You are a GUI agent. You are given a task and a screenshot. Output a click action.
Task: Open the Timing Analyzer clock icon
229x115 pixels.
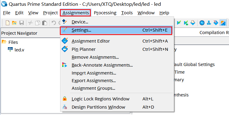click(x=202, y=23)
